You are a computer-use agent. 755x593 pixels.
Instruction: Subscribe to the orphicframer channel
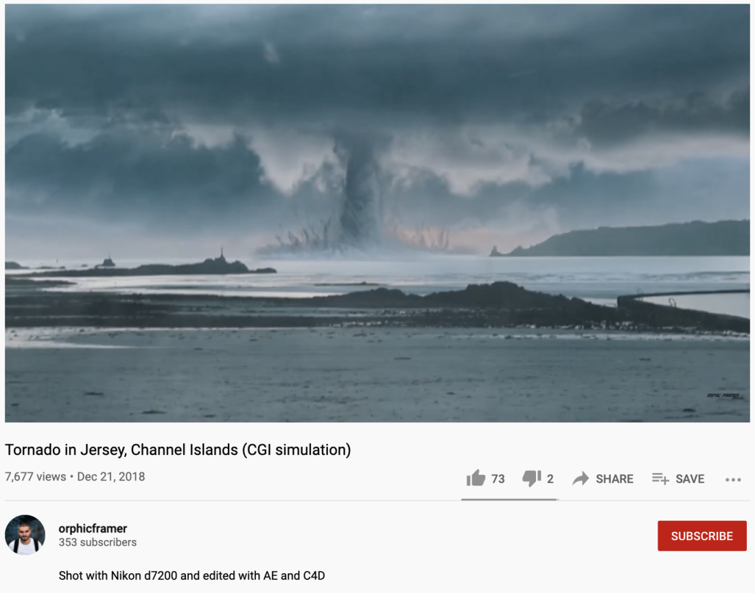(702, 536)
